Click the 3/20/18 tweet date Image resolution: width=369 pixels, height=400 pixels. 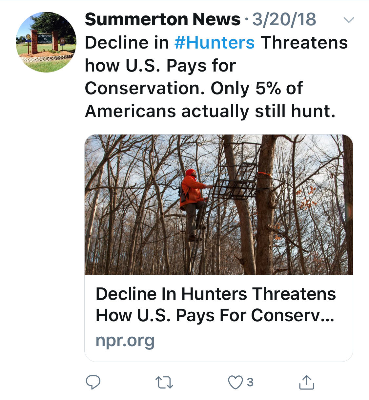click(x=284, y=19)
